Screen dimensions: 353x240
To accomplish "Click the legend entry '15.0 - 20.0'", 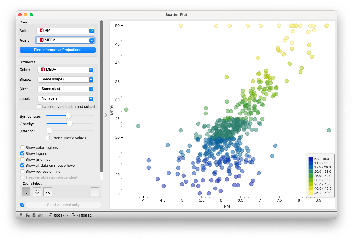I will coord(323,167).
